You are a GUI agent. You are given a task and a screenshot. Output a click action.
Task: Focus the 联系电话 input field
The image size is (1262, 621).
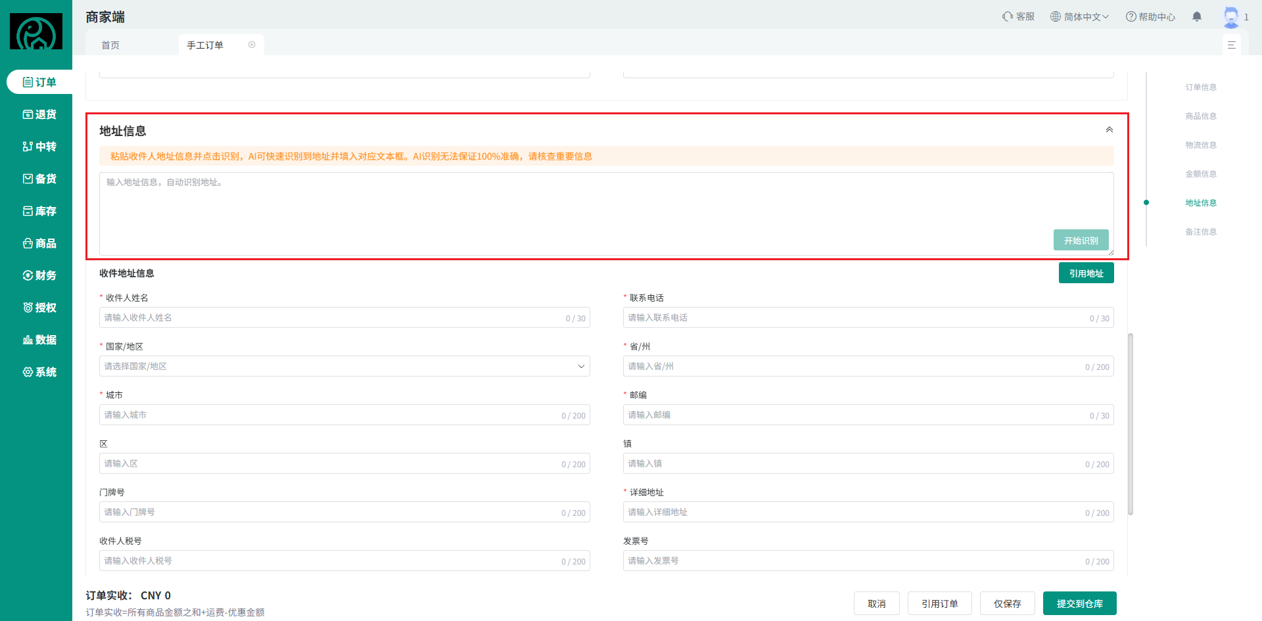pos(868,317)
